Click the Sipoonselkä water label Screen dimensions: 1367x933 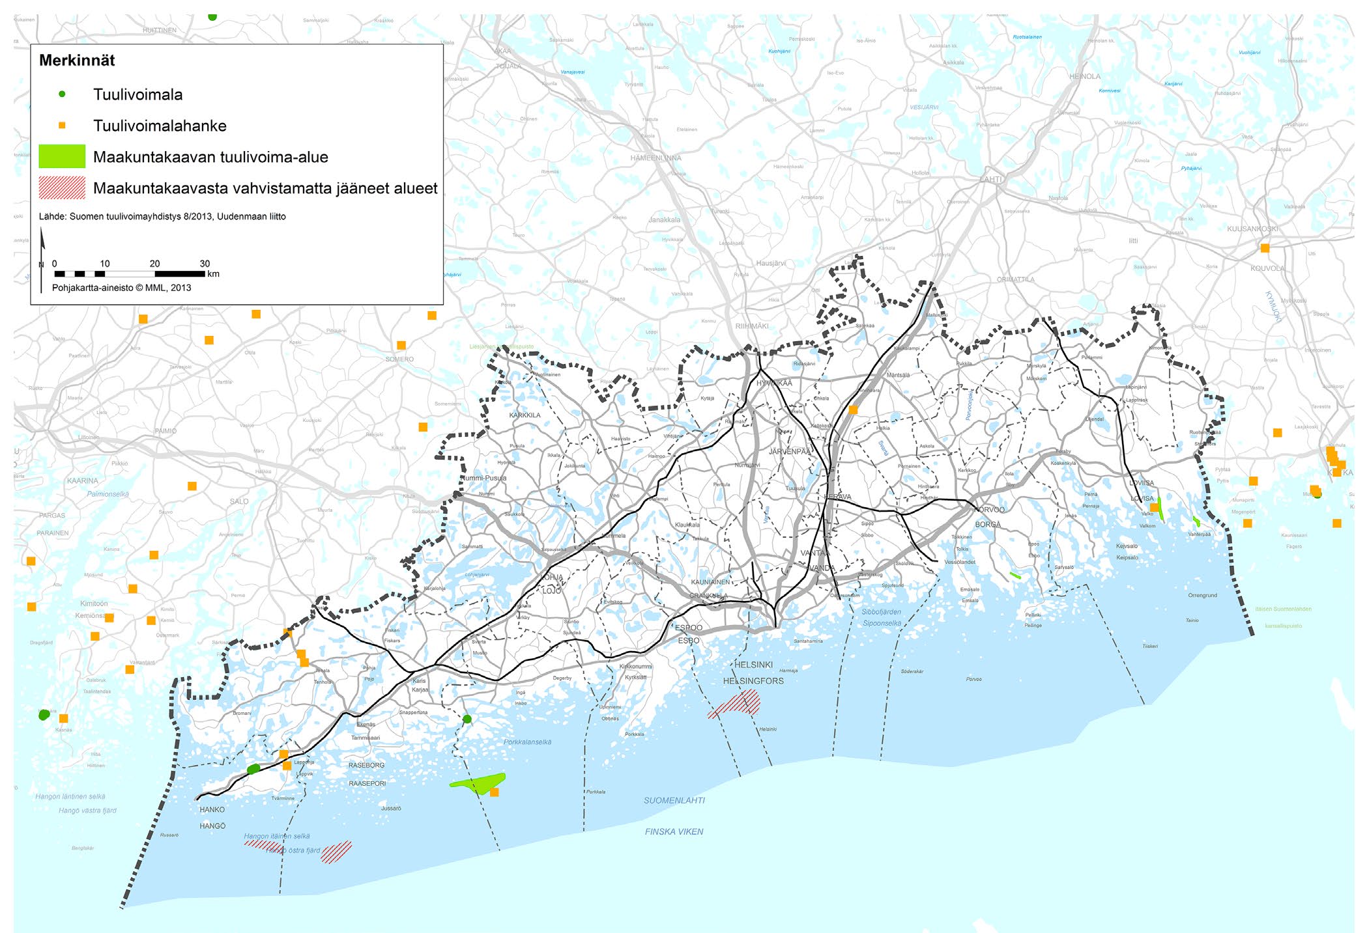882,623
